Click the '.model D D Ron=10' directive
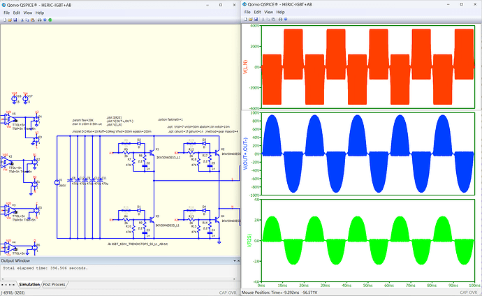The image size is (482, 296). 112,131
